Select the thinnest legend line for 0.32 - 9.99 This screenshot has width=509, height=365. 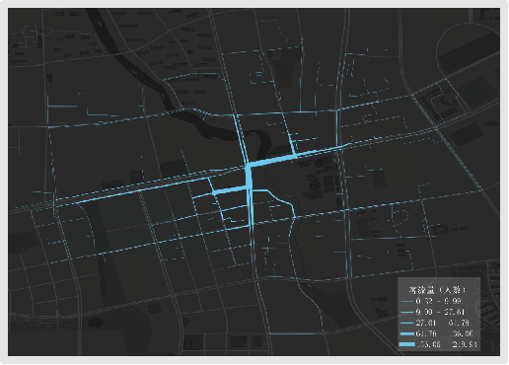coord(406,301)
